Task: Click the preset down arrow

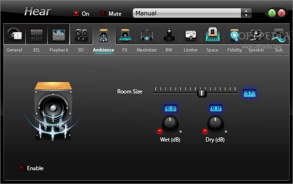Action: [x=246, y=15]
